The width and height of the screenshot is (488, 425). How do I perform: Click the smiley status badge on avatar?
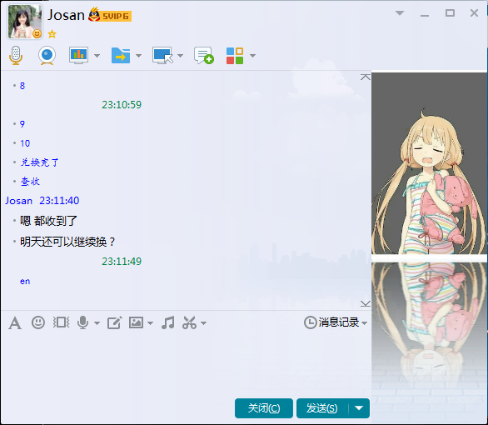click(x=37, y=33)
